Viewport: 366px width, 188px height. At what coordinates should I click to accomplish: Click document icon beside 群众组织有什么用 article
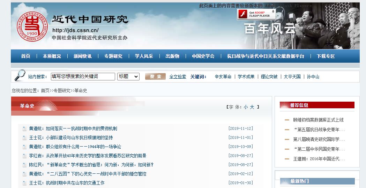tap(24, 147)
